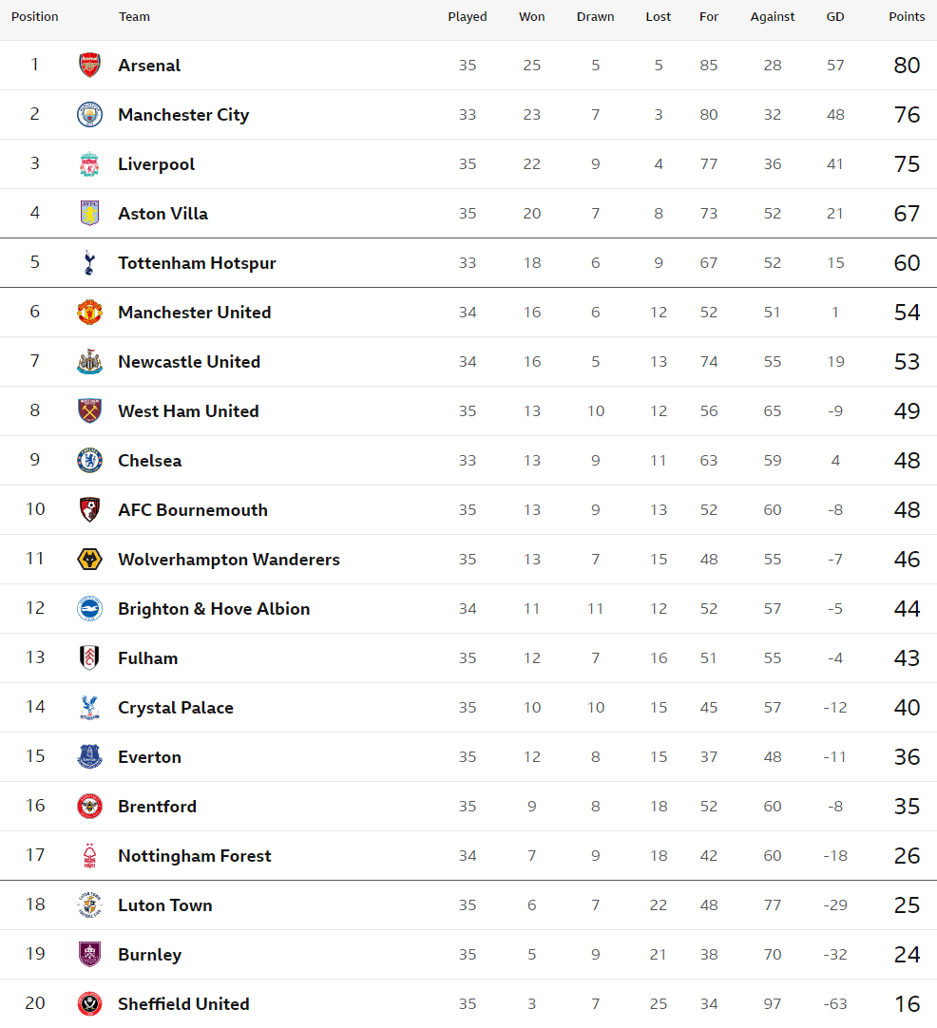Open Brighton & Hove Albion team link
This screenshot has height=1028, width=937.
pyautogui.click(x=214, y=609)
